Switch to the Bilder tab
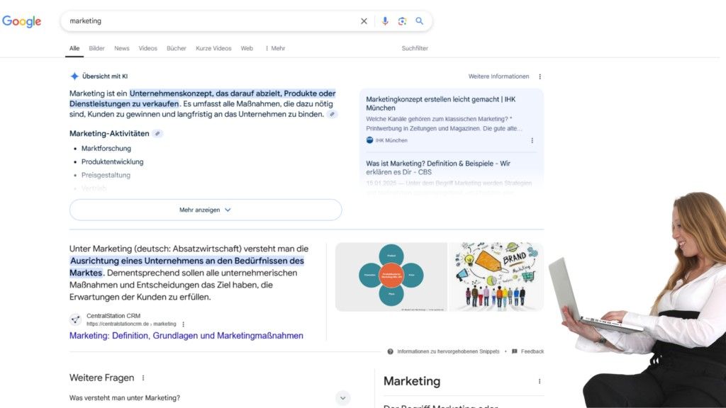Image resolution: width=726 pixels, height=408 pixels. click(x=96, y=48)
